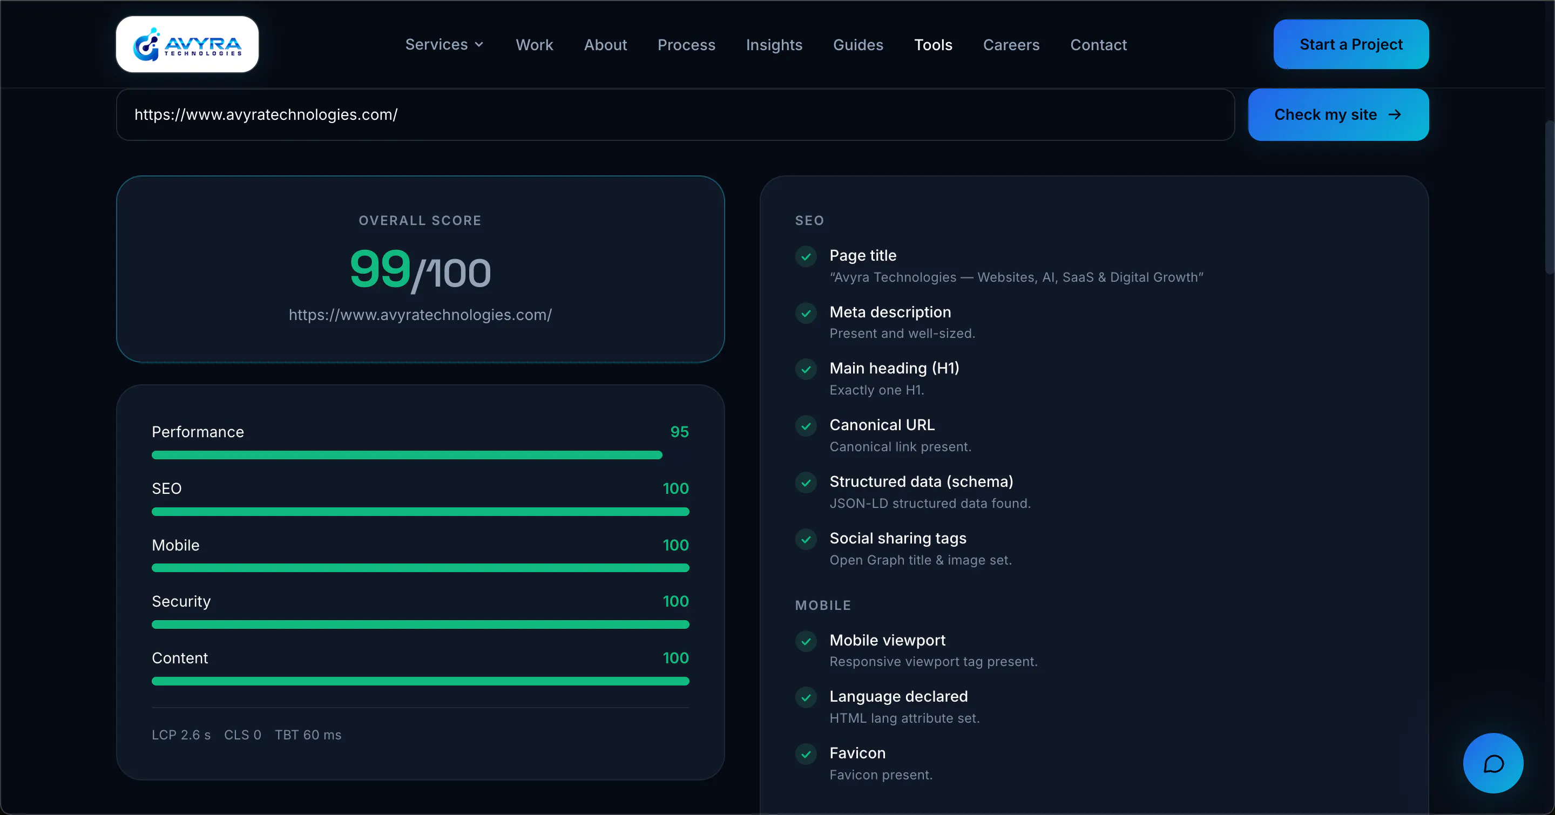This screenshot has height=815, width=1555.
Task: Click the Performance score value 95
Action: click(x=679, y=432)
